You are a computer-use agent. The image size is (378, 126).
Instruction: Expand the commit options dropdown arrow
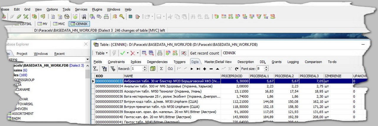pyautogui.click(x=128, y=53)
